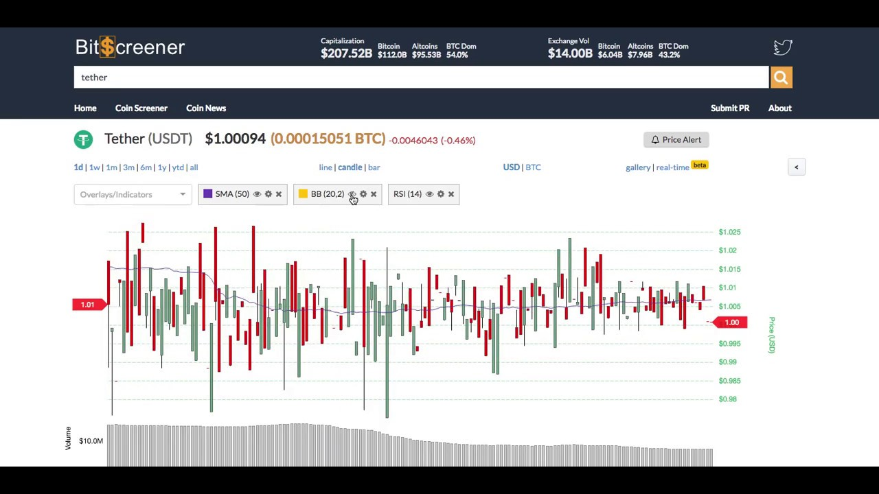This screenshot has width=879, height=494.
Task: Click the 0.00015051 BTC price value
Action: point(328,139)
